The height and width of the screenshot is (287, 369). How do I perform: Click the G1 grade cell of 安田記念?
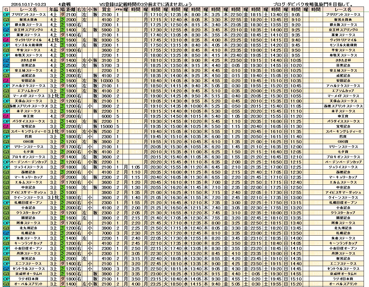pos(6,80)
